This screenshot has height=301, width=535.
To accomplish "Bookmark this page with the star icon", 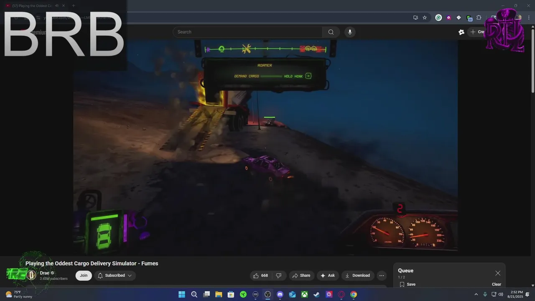I will (x=425, y=18).
